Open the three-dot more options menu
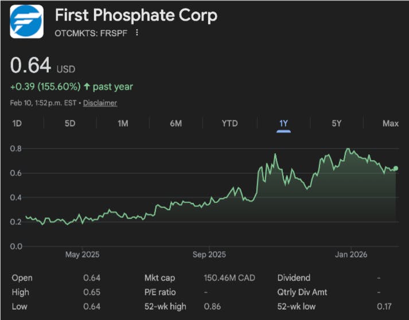Image resolution: width=409 pixels, height=320 pixels. pyautogui.click(x=137, y=33)
